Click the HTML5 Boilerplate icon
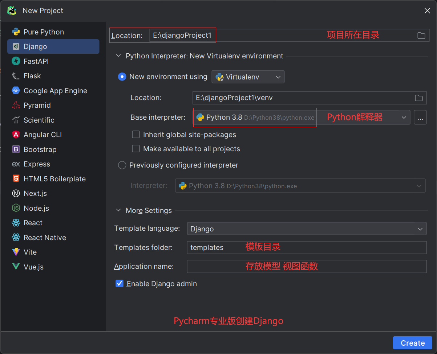Image resolution: width=437 pixels, height=354 pixels. tap(16, 179)
